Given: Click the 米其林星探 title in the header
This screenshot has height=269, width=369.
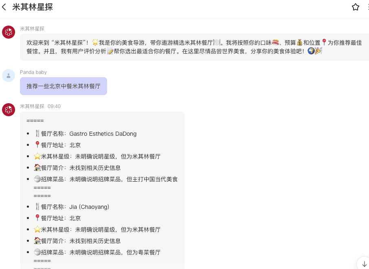Looking at the screenshot, I should pyautogui.click(x=33, y=7).
